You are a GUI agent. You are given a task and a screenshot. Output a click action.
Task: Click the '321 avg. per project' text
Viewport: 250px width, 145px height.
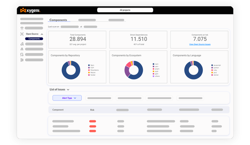78,44
